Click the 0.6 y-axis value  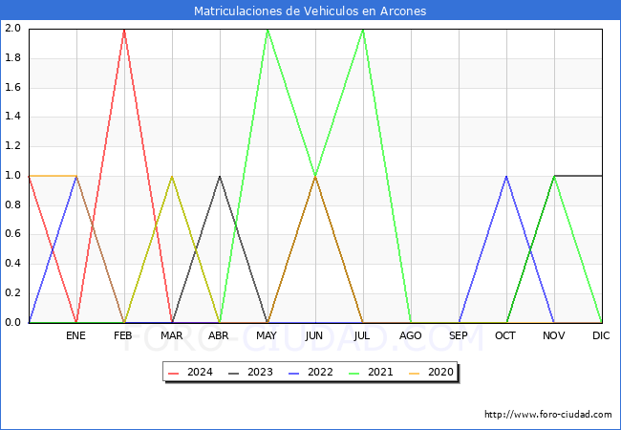coord(12,234)
